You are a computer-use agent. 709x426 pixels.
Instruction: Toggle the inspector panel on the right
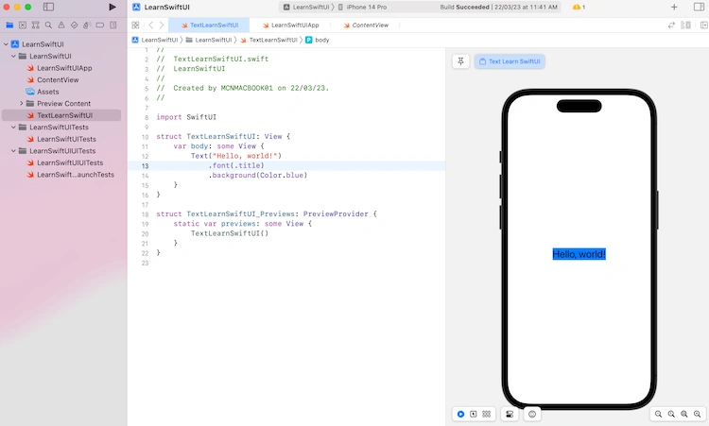point(699,7)
